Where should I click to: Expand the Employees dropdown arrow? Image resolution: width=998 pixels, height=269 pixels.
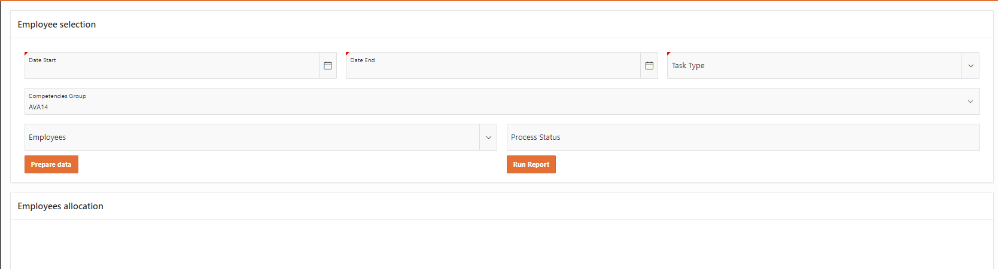pos(488,137)
